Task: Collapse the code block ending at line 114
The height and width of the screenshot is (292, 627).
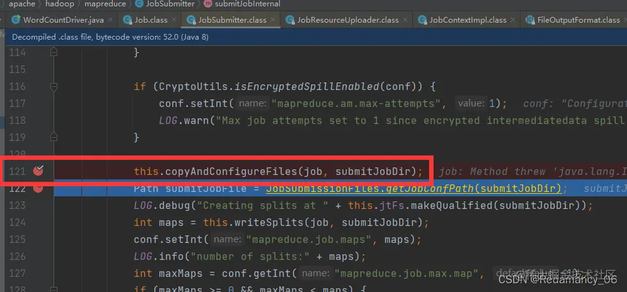Action: pyautogui.click(x=54, y=52)
